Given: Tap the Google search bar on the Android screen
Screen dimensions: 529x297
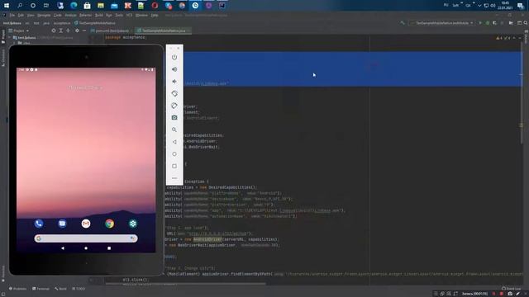Looking at the screenshot, I should pyautogui.click(x=86, y=238).
